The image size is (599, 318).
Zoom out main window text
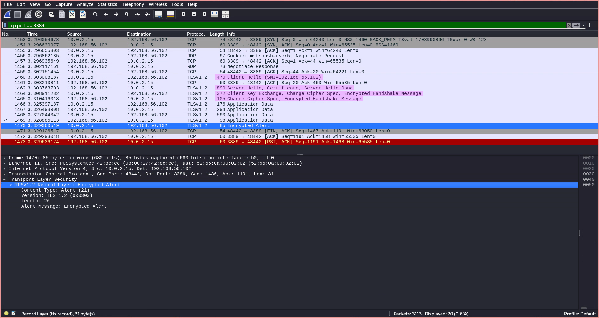point(194,14)
